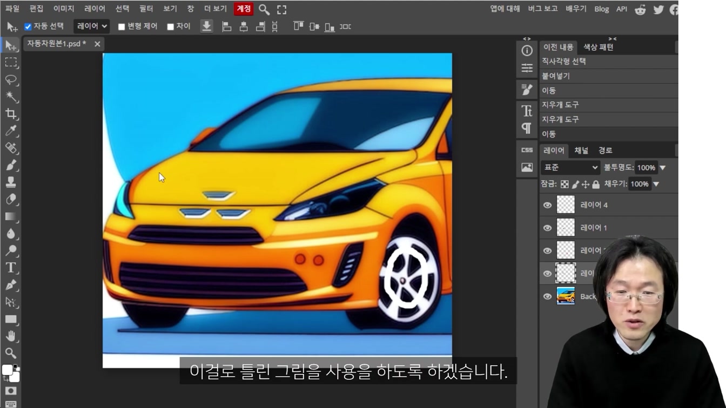Select the Zoom magnifier tool
726x408 pixels.
[11, 353]
